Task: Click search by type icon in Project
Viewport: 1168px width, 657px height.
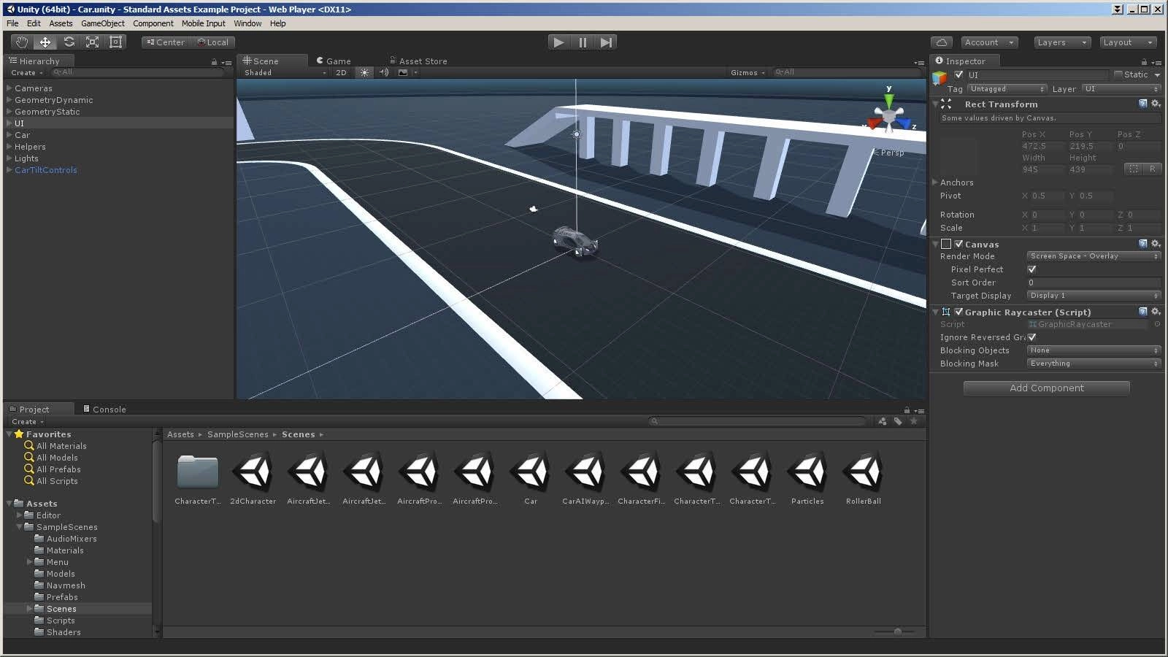Action: (x=883, y=421)
